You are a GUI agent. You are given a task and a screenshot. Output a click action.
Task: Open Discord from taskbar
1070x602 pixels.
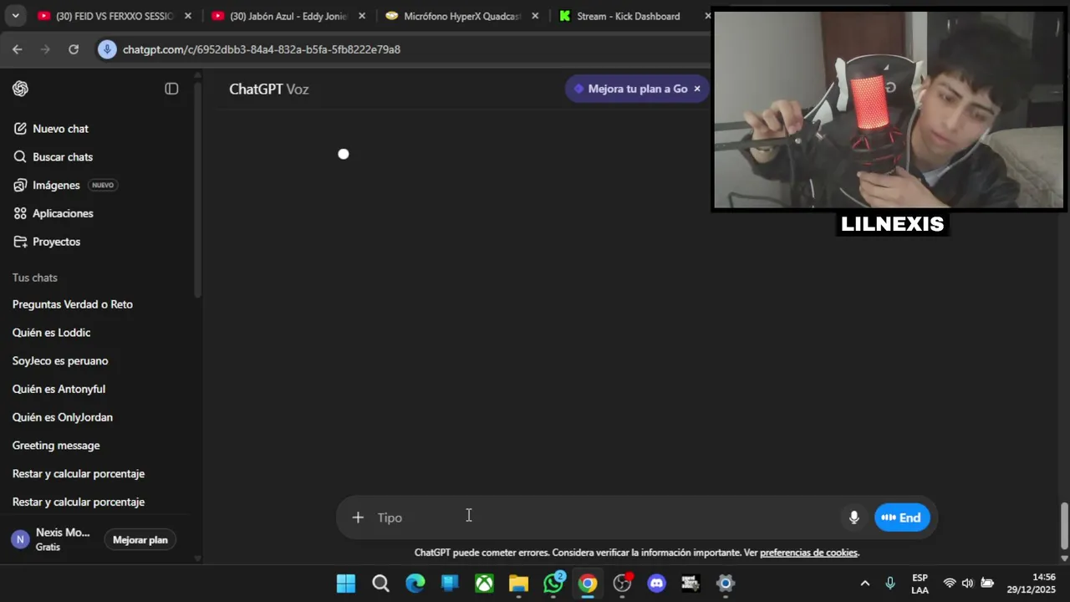coord(657,584)
